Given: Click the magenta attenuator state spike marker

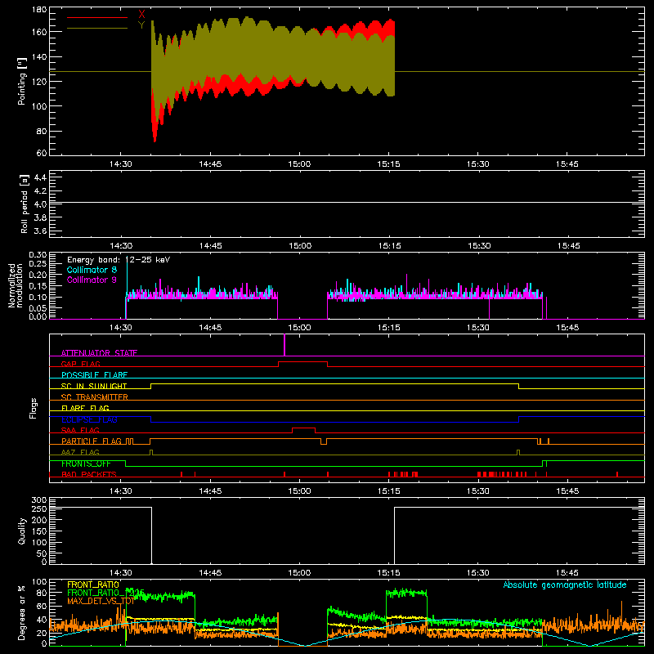Looking at the screenshot, I should (x=284, y=345).
